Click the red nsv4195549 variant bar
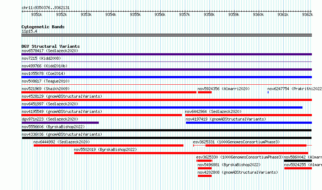The image size is (322, 190). [102, 115]
